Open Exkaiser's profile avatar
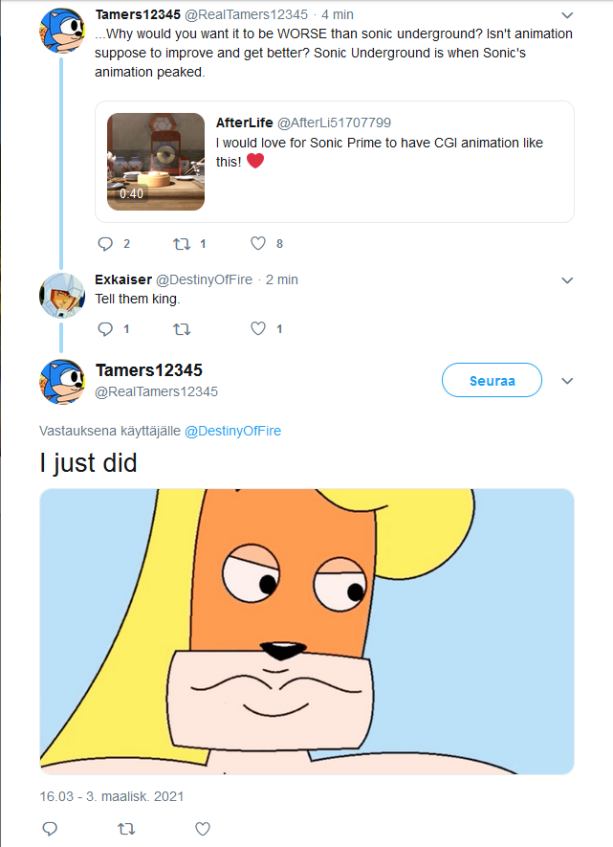The width and height of the screenshot is (613, 847). [62, 294]
